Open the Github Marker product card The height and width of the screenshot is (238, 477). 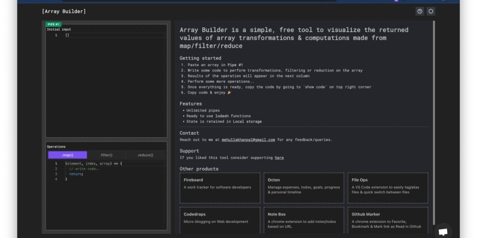388,220
